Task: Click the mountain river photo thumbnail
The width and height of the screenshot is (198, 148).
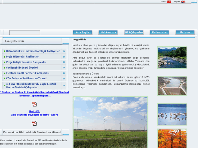Action: click(172, 58)
